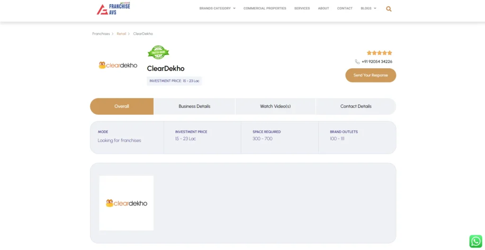
Task: Open the search magnifier icon
Action: point(389,9)
